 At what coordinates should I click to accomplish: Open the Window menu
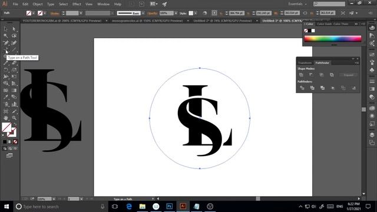(x=104, y=4)
